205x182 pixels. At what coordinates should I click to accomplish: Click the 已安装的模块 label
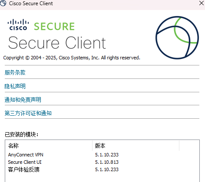[22, 134]
